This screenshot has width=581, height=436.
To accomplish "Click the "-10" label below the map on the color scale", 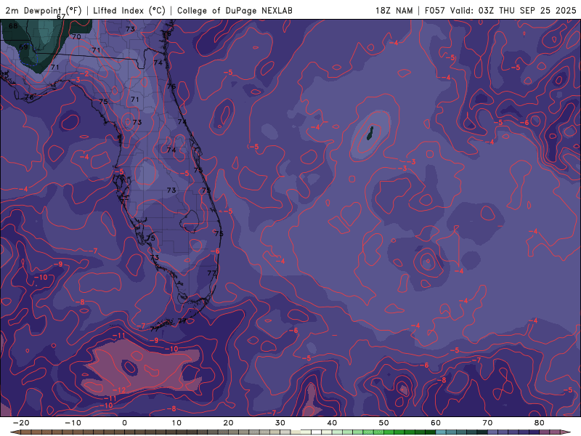I will [73, 423].
